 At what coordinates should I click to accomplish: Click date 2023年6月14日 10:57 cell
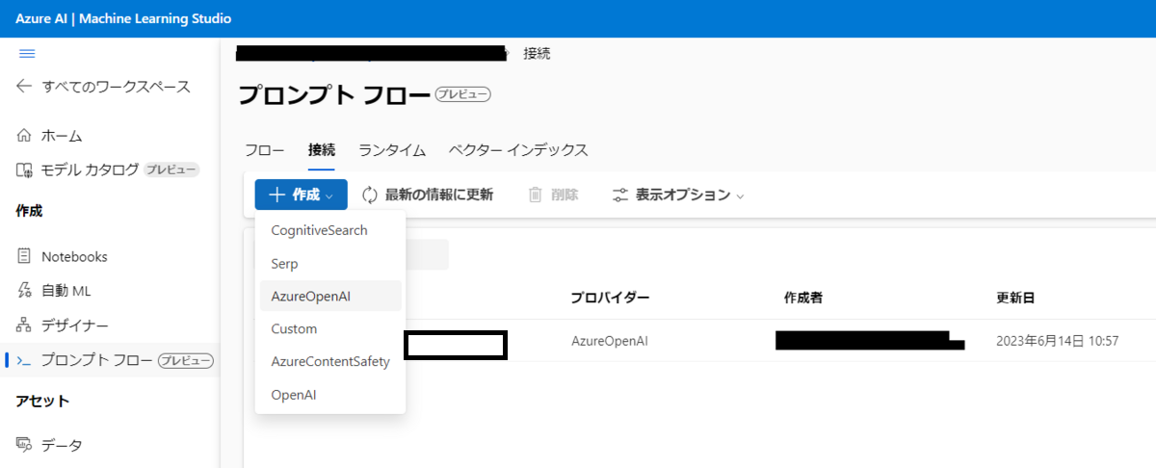tap(1058, 341)
